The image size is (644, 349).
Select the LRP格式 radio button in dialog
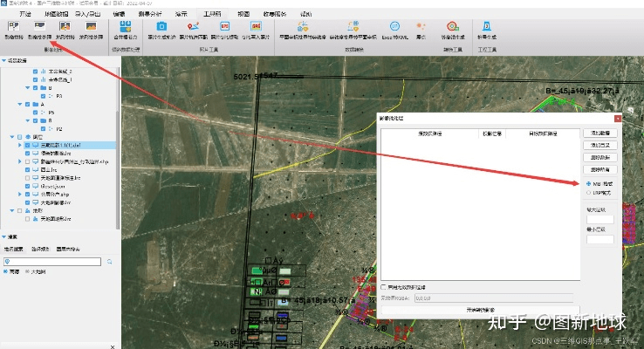pos(587,193)
